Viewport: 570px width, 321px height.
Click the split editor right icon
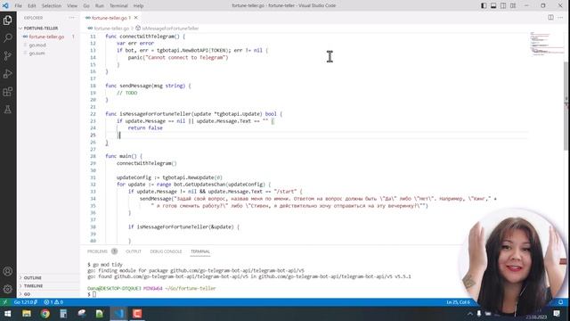[x=550, y=18]
